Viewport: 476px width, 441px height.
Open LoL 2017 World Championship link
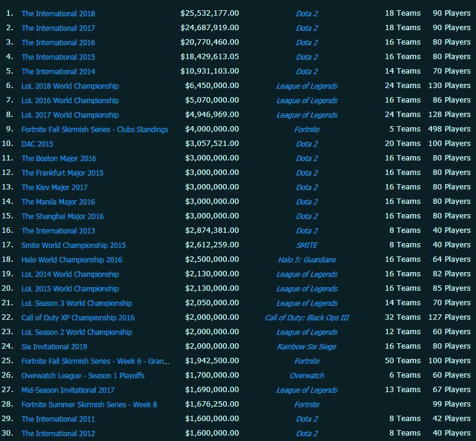(x=70, y=115)
